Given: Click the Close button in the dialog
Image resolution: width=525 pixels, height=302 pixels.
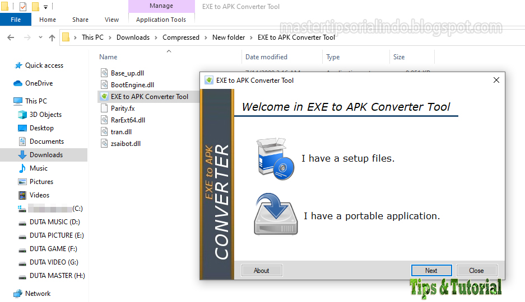Looking at the screenshot, I should point(476,271).
